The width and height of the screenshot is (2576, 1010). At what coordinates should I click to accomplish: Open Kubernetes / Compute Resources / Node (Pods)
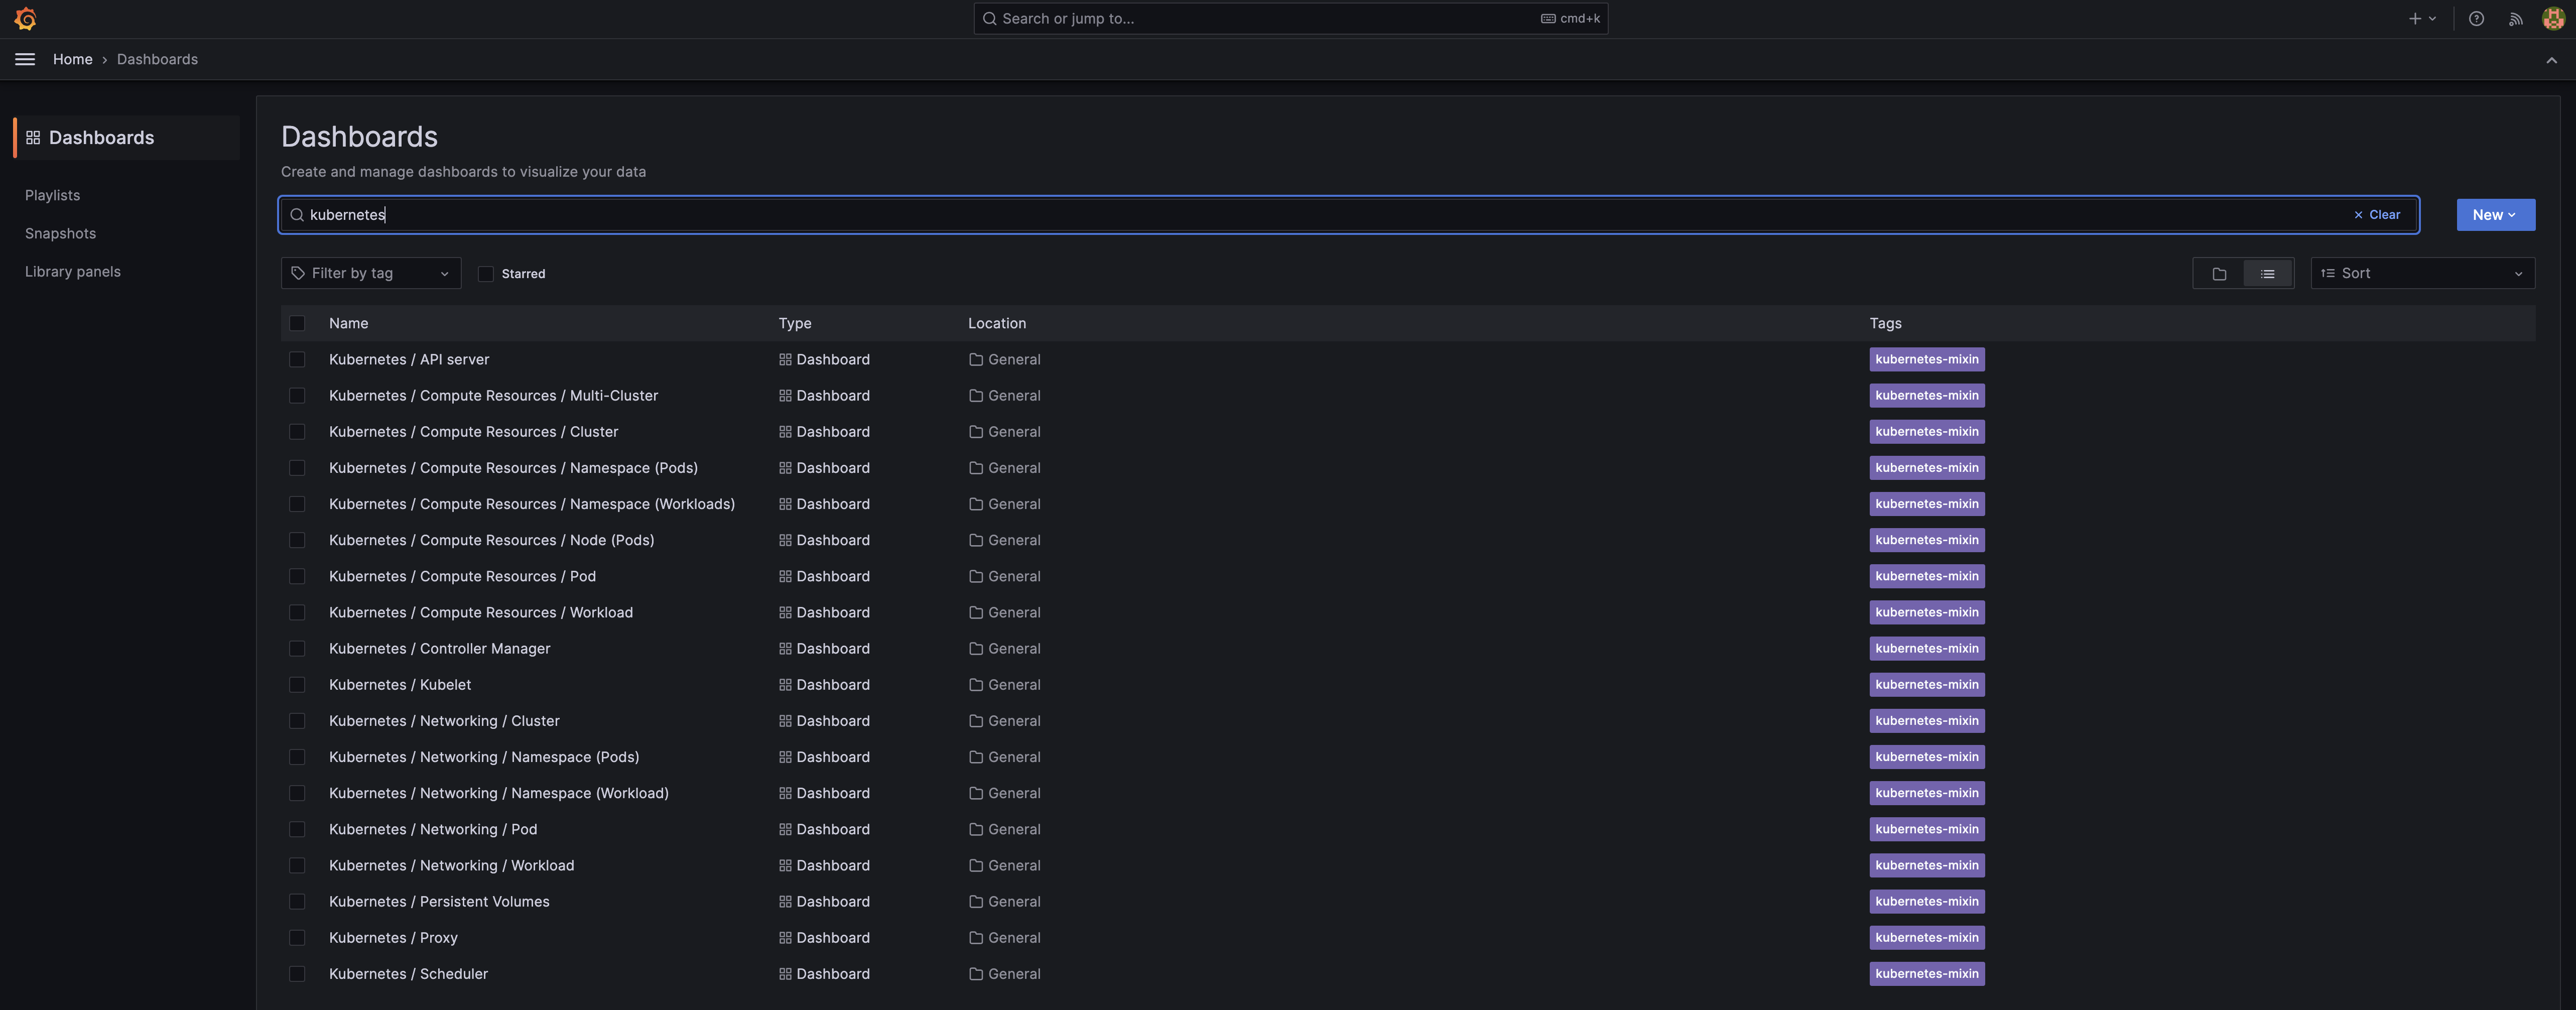click(x=491, y=541)
